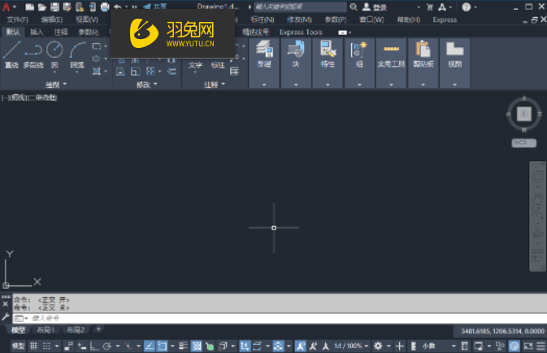The image size is (547, 353).
Task: Switch to the 插入 ribbon tab
Action: click(x=37, y=32)
